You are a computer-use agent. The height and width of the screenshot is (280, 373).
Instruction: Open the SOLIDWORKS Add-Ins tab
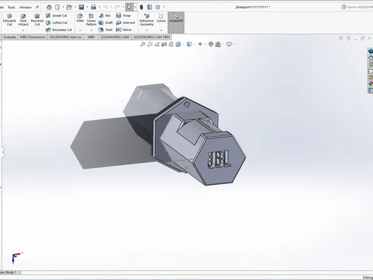(x=65, y=37)
